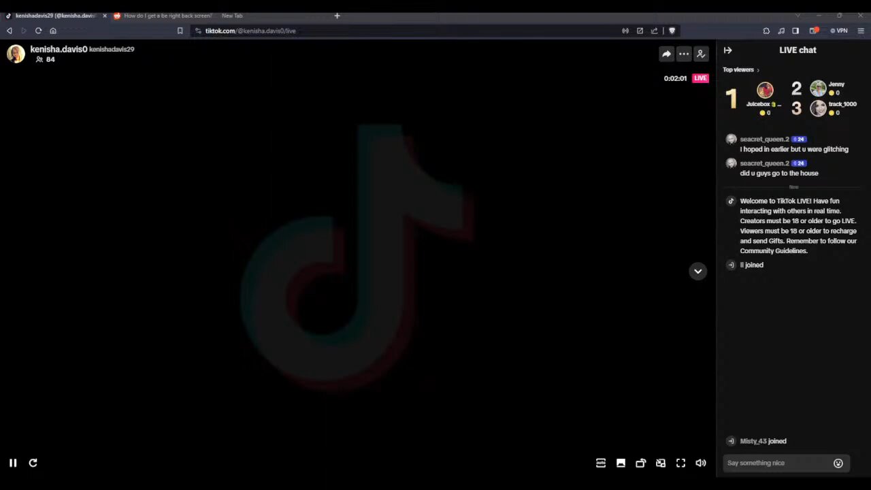This screenshot has height=490, width=871.
Task: Open the browser extensions puzzle icon
Action: pyautogui.click(x=766, y=31)
